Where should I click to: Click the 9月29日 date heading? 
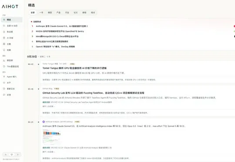[x=32, y=57]
